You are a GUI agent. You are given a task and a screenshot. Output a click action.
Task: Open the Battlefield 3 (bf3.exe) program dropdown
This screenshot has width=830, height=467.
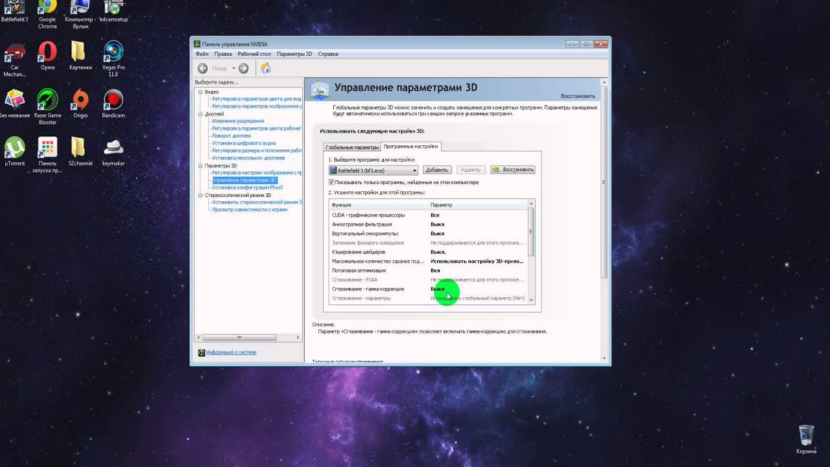373,170
